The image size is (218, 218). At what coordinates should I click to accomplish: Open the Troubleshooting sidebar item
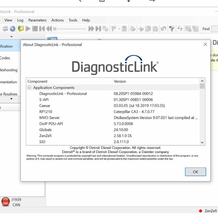point(10,70)
